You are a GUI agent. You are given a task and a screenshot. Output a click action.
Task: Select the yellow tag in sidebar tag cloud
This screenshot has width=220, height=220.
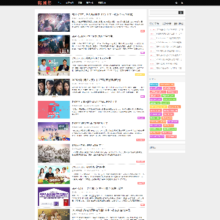(x=158, y=106)
